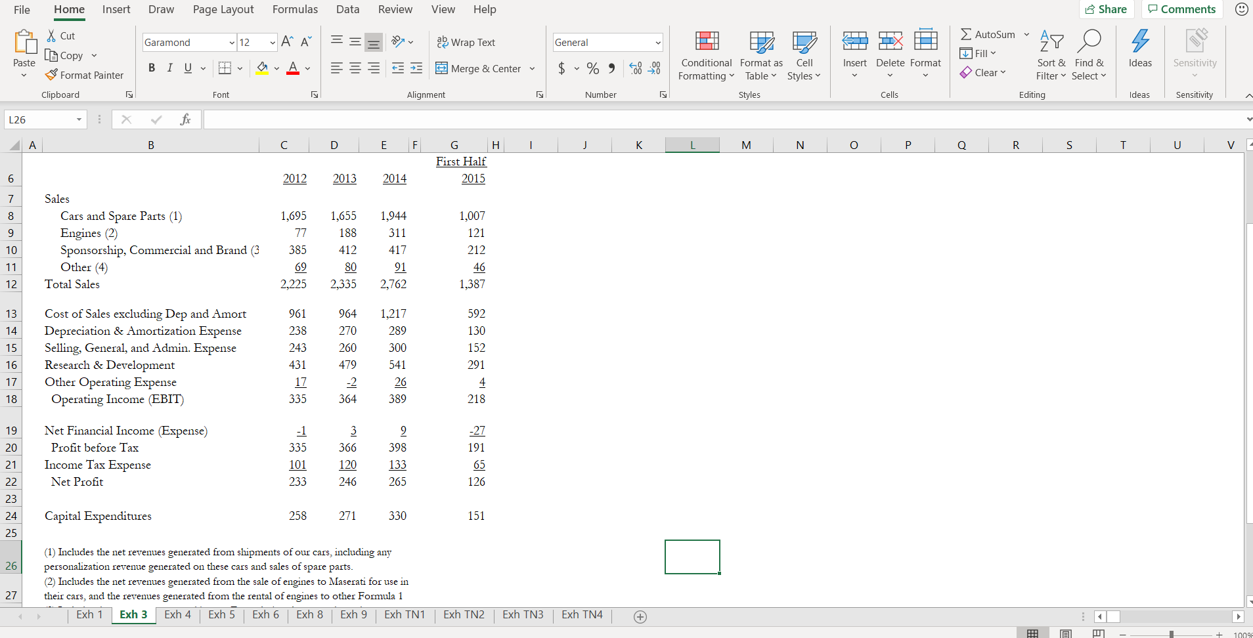Align cell text to the left
Image resolution: width=1253 pixels, height=638 pixels.
click(337, 68)
